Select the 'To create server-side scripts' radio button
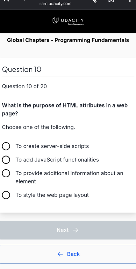Screen dimensions: 136x269 pyautogui.click(x=6, y=146)
